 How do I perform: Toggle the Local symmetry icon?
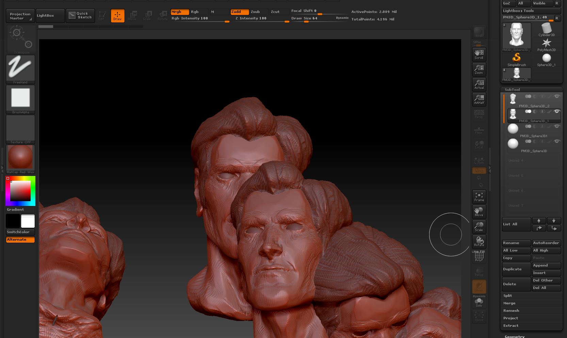click(479, 145)
